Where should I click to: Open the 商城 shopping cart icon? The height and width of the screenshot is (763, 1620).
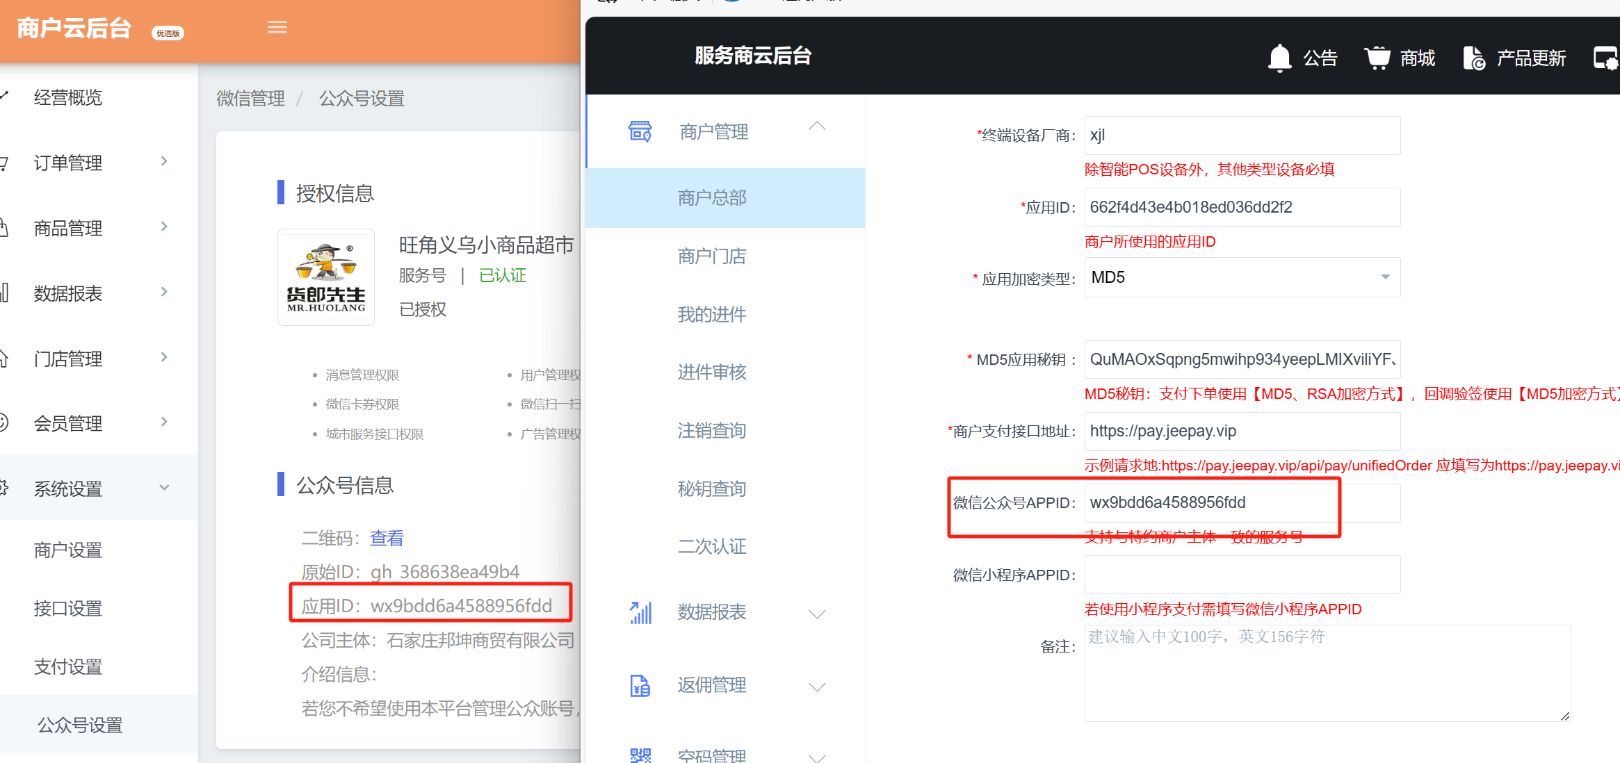1377,58
